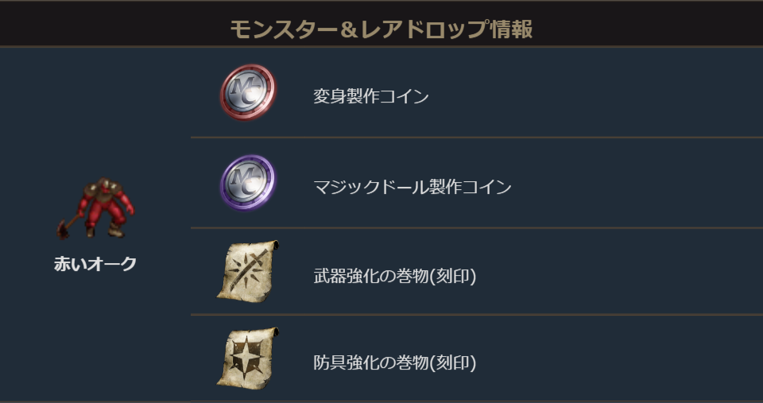Open the 変身製作コイン item name
The width and height of the screenshot is (763, 403).
(x=371, y=97)
